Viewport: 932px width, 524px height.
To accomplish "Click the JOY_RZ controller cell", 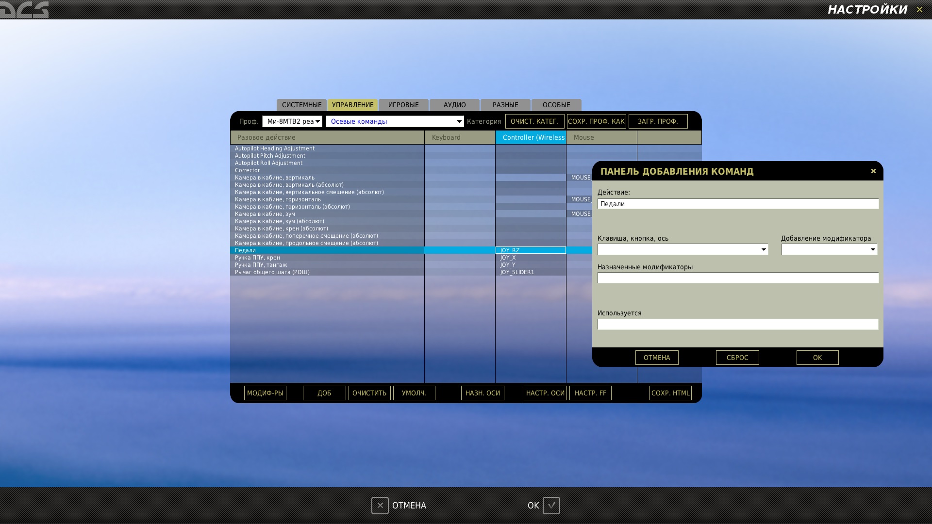I will point(531,250).
